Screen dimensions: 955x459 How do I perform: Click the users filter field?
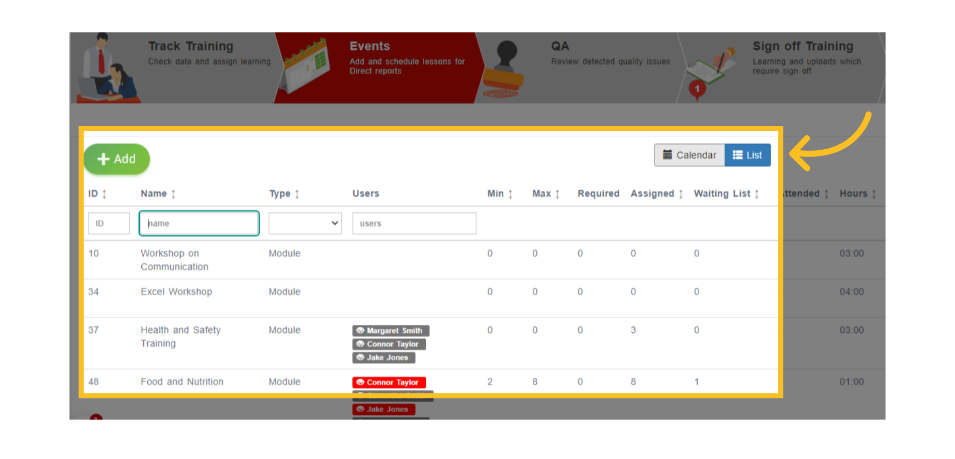tap(414, 223)
